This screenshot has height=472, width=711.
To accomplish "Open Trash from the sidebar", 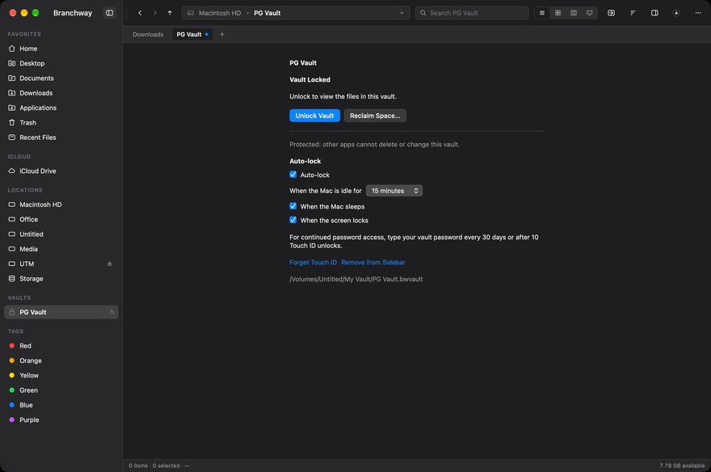I will 61,123.
